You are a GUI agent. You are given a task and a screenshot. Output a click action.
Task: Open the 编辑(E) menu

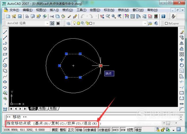[28, 10]
